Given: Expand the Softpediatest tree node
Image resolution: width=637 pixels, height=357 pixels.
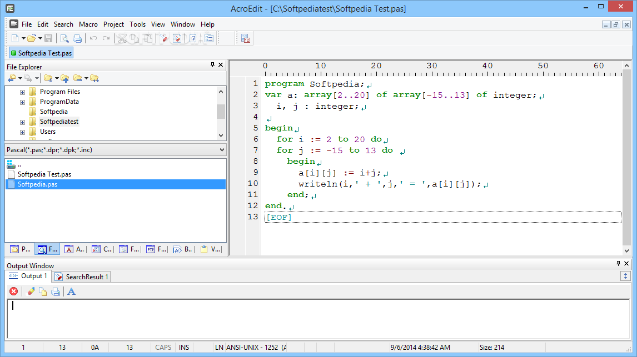Looking at the screenshot, I should pos(22,122).
